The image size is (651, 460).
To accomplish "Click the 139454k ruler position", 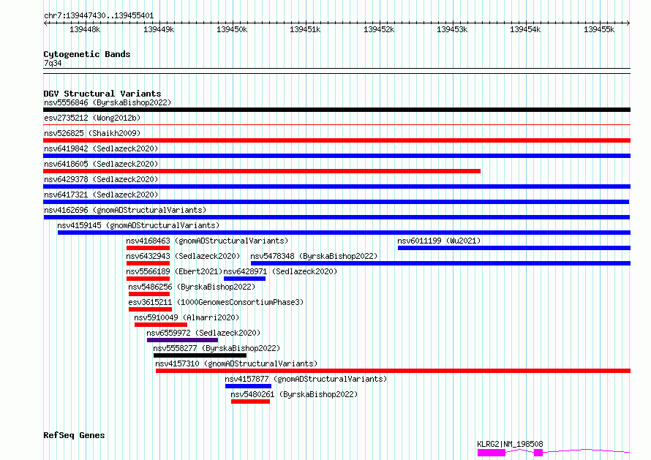I will [x=525, y=29].
